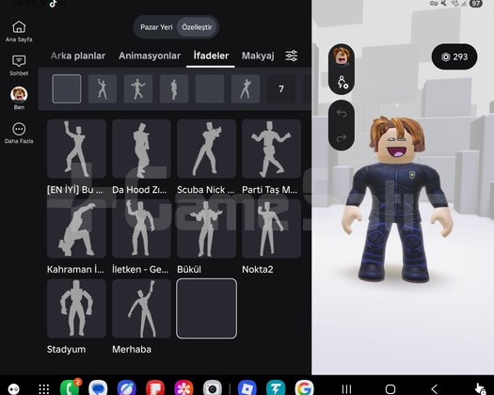Select fourth emote slot side-facing figure

(x=174, y=88)
